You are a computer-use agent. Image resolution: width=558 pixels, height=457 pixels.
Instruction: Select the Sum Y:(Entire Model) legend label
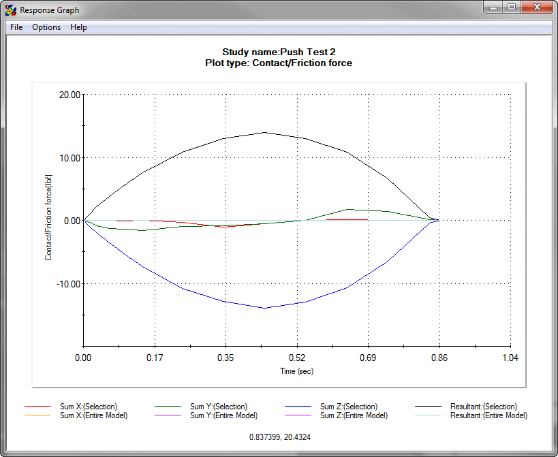click(x=223, y=415)
